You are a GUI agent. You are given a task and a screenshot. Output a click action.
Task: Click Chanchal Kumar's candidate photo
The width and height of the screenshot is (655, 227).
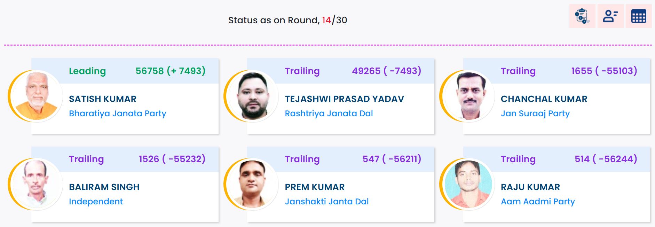point(468,96)
